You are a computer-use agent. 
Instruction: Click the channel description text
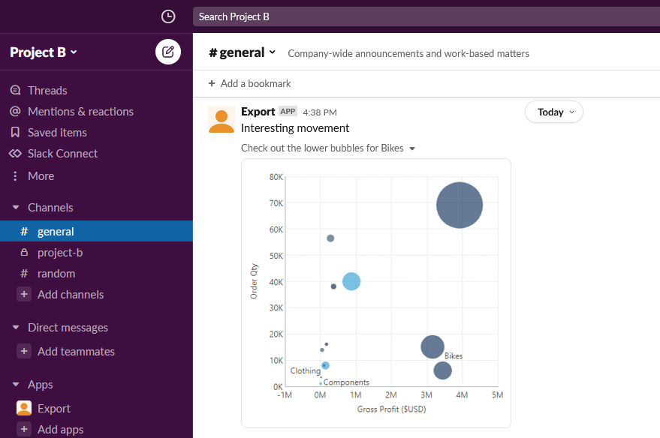pyautogui.click(x=408, y=53)
